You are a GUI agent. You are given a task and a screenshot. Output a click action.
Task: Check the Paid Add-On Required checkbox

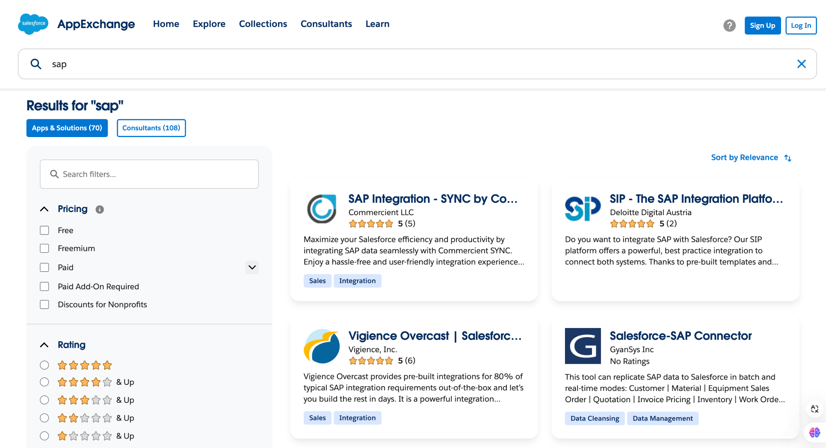[x=44, y=286]
